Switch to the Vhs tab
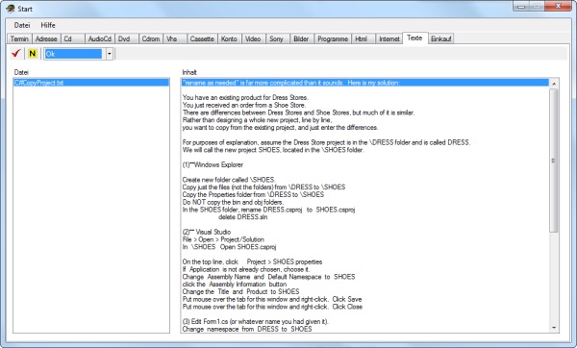 click(x=175, y=38)
